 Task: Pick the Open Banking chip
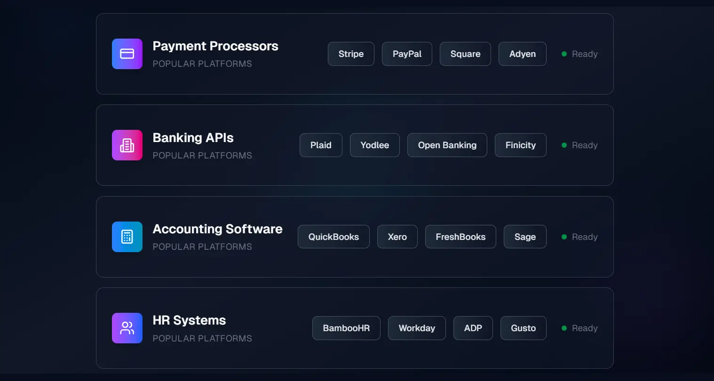pos(447,145)
